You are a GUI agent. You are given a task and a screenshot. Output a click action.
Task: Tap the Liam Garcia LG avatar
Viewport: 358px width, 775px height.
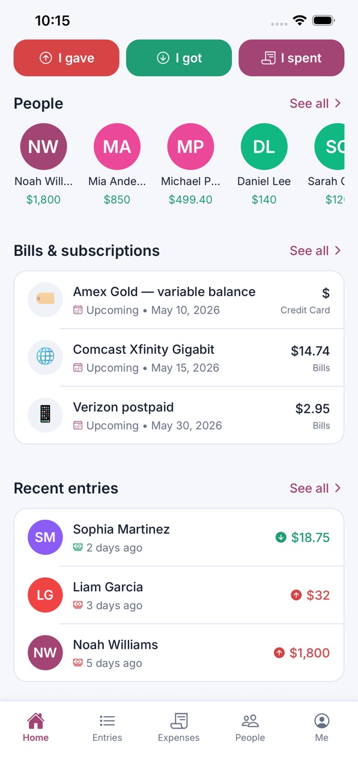[45, 595]
